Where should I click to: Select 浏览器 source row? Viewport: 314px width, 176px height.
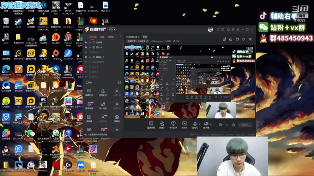point(104,43)
